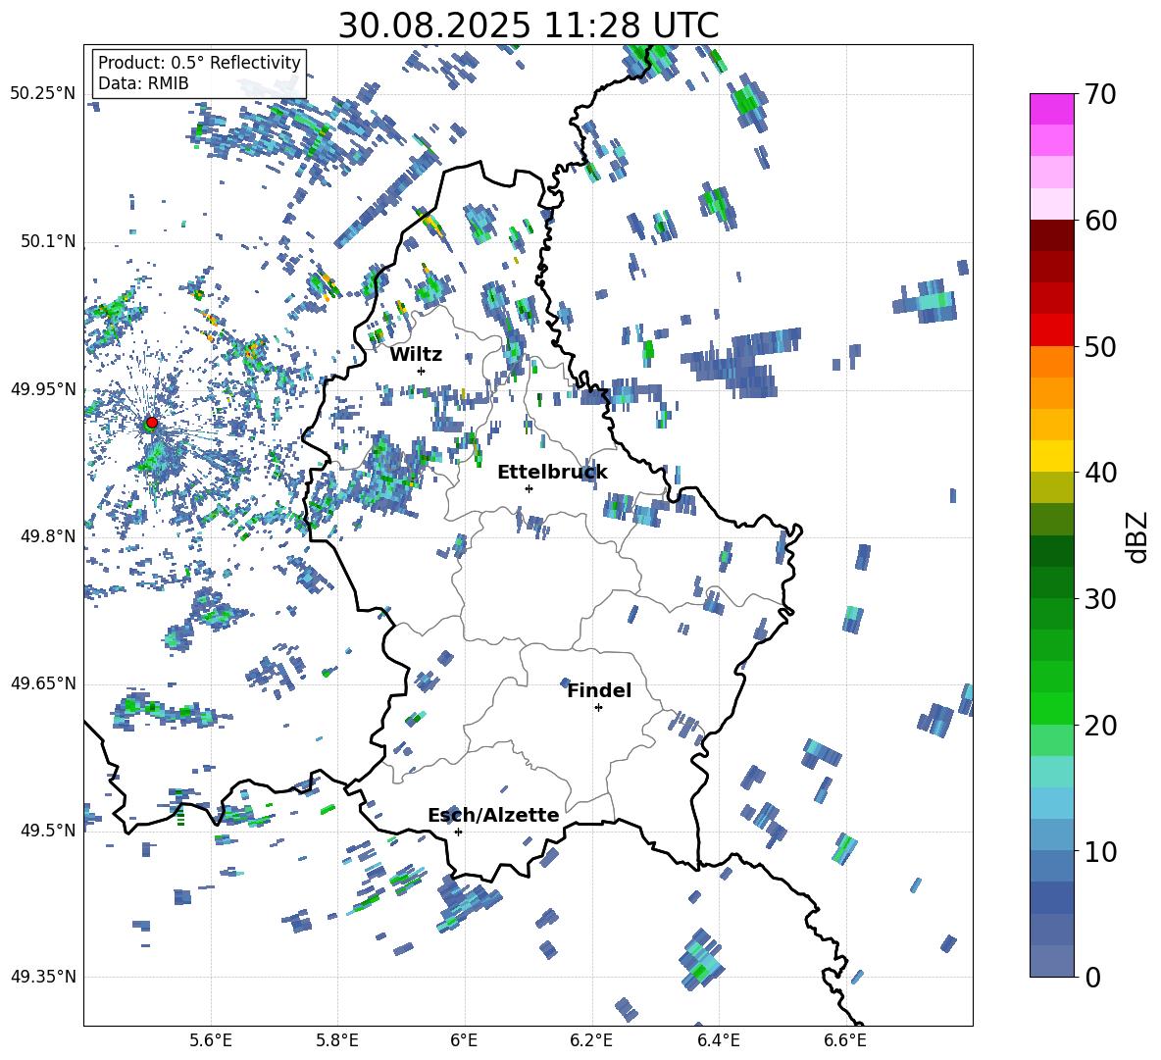Screen dimensions: 1161x1060
Task: Click the 'dBZ' colorbar axis label
Action: (1138, 536)
